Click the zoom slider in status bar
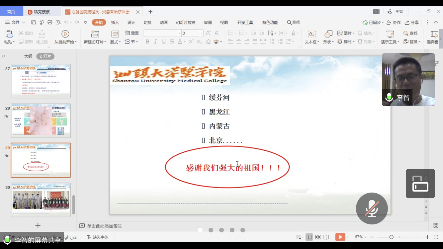Screen dimensions: 443x249 392,237
